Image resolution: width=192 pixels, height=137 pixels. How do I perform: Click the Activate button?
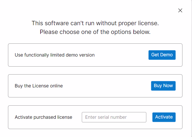[x=164, y=117]
